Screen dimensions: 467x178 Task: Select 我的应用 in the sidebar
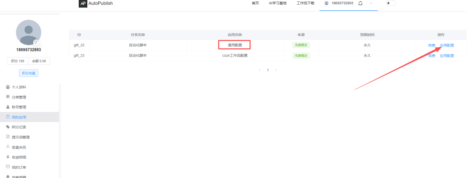pos(29,117)
